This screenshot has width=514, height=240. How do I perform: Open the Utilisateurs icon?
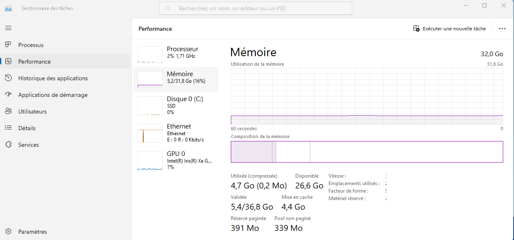point(8,111)
